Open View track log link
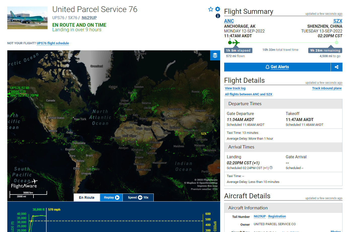This screenshot has width=349, height=232. point(235,88)
